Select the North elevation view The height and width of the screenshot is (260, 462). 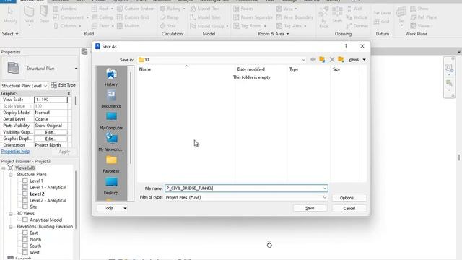35,239
